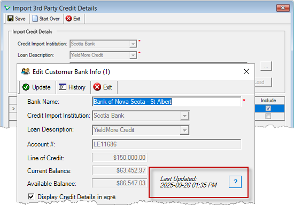Check the unchecked Include checkbox in second row
Image resolution: width=294 pixels, height=205 pixels.
268,116
